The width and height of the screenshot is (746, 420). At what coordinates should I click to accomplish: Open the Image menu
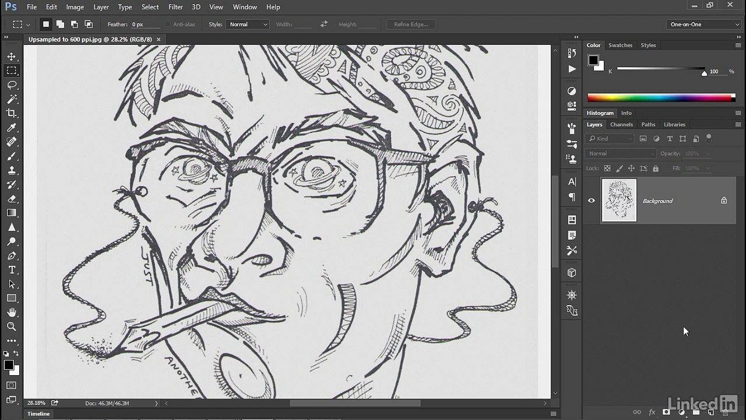point(75,7)
